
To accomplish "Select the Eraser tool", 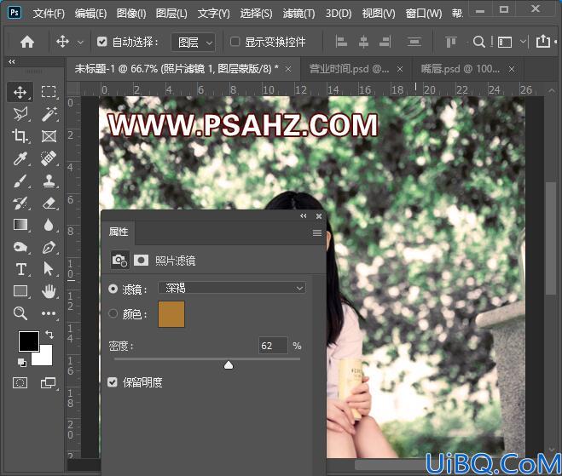I will click(49, 203).
